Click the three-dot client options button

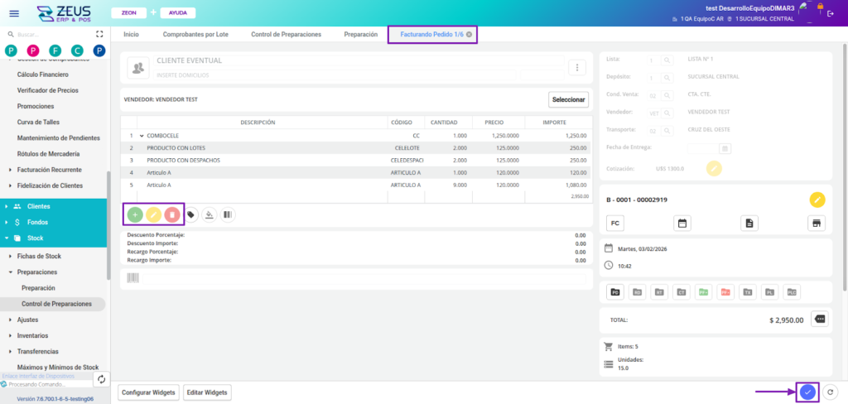(577, 68)
